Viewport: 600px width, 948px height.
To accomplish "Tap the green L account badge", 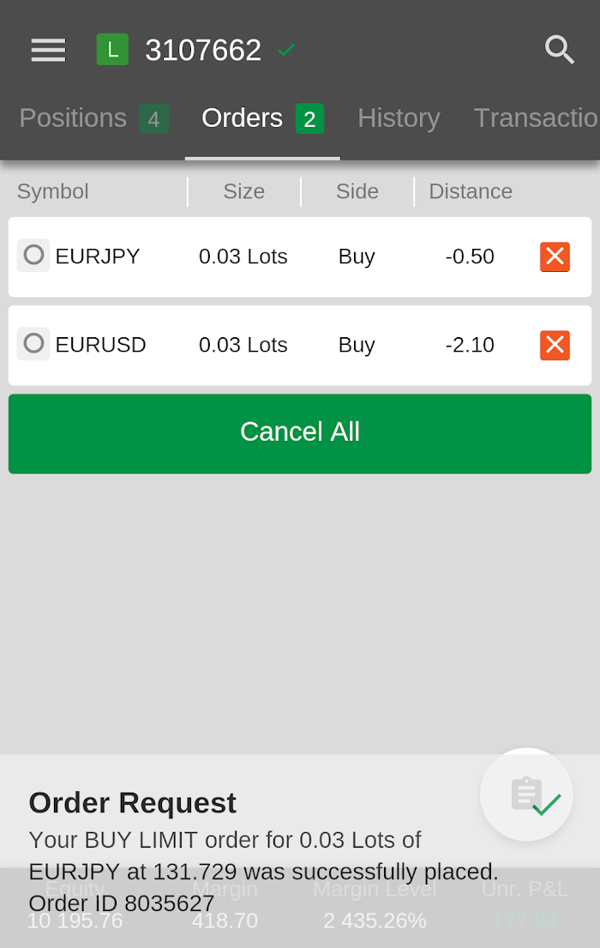I will click(112, 50).
